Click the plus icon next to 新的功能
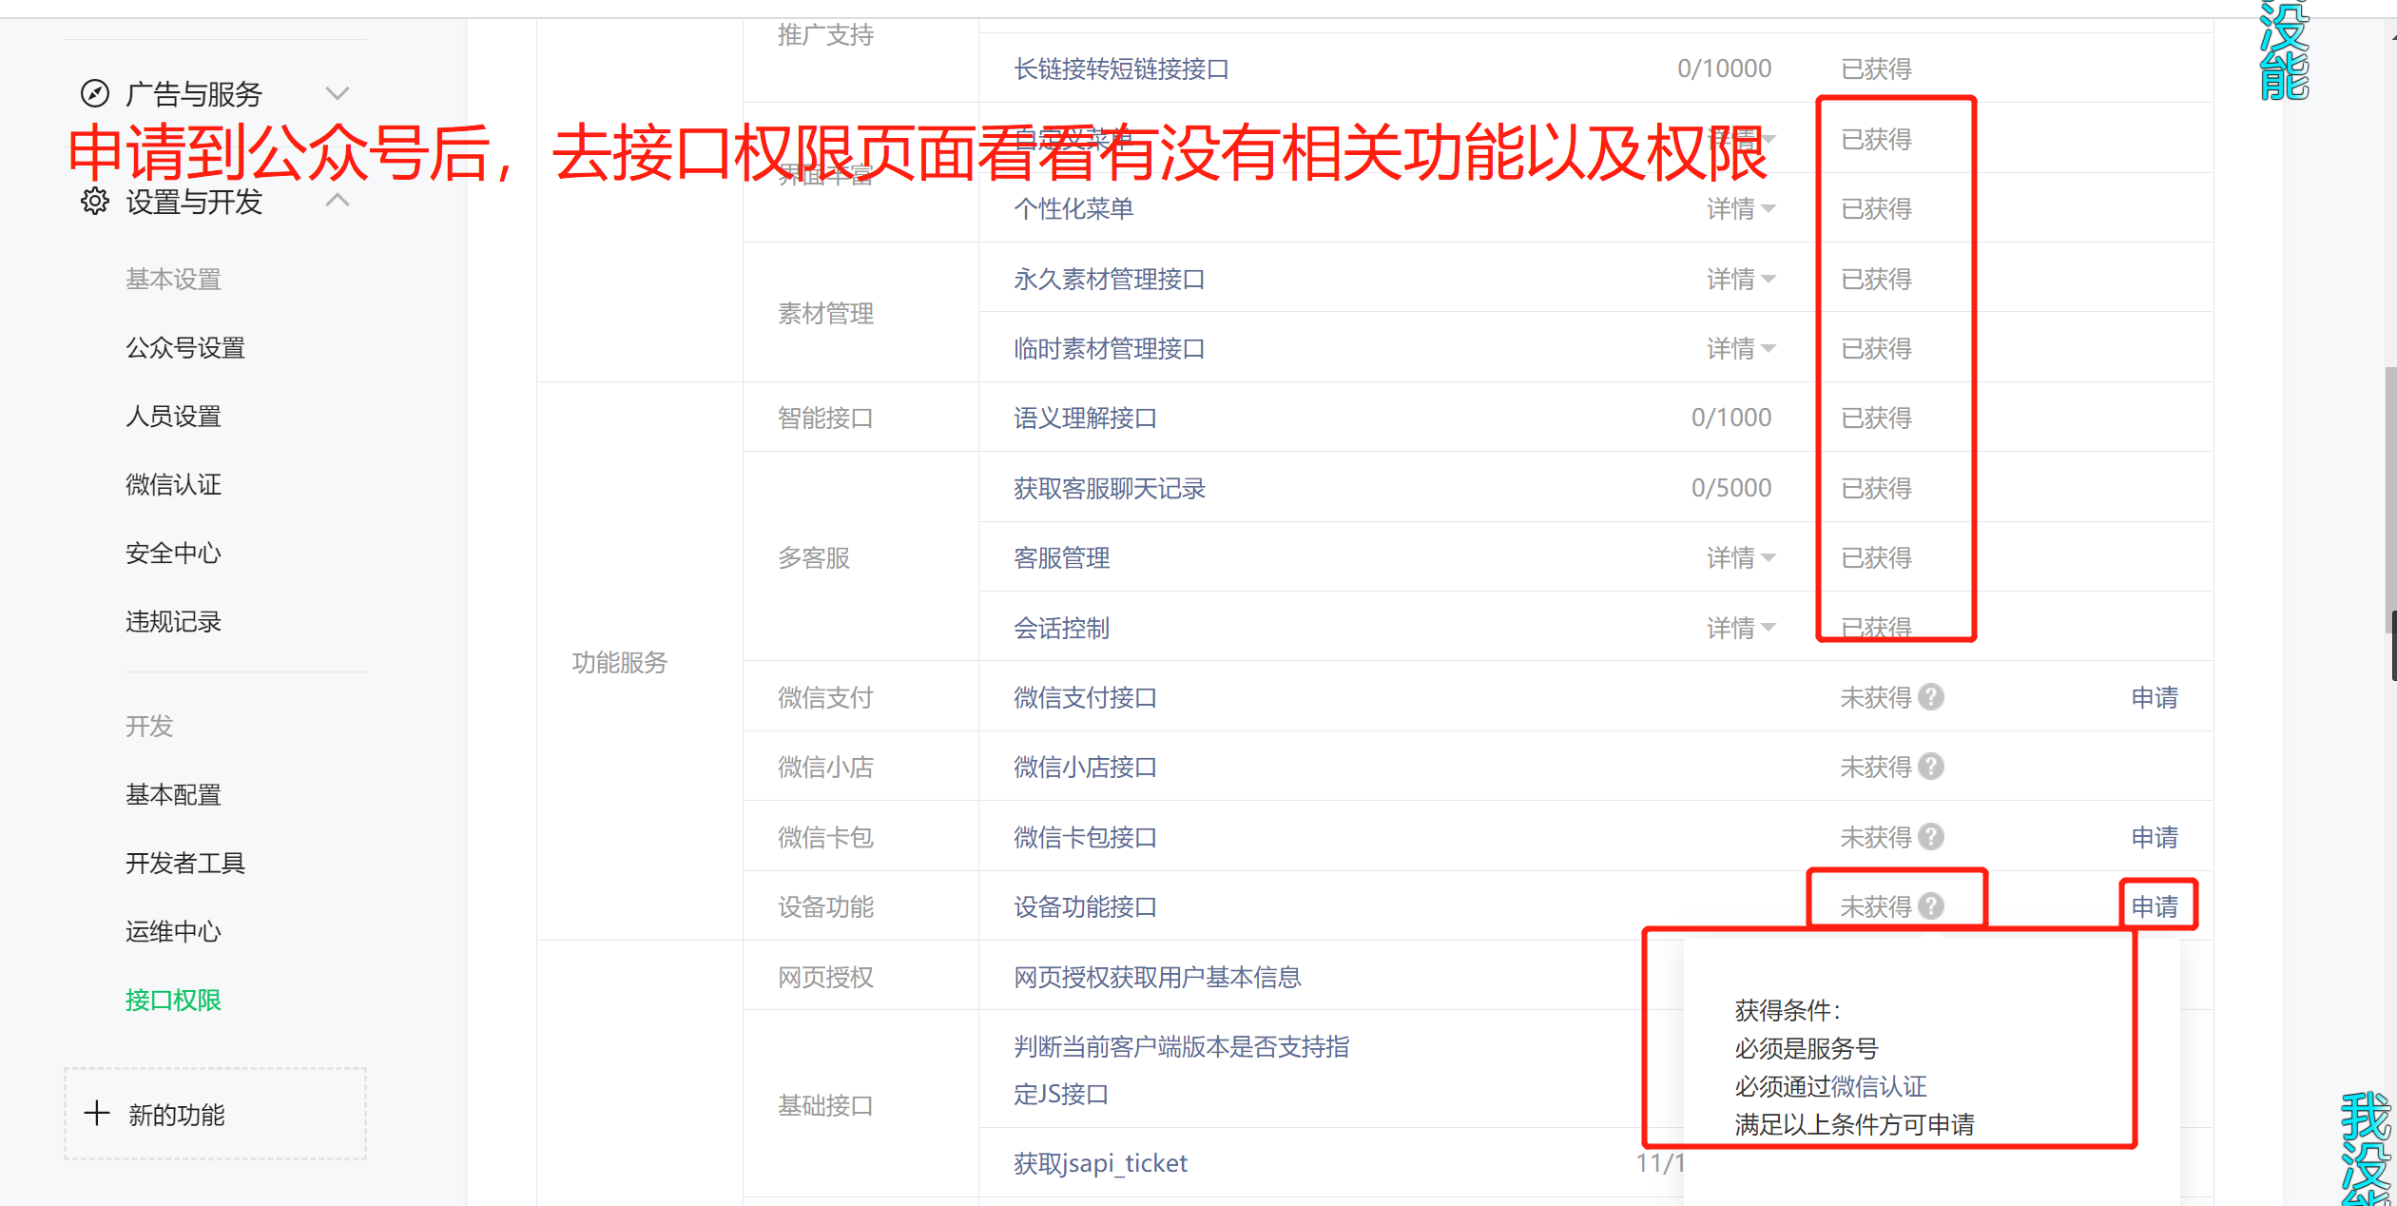2397x1206 pixels. coord(98,1114)
